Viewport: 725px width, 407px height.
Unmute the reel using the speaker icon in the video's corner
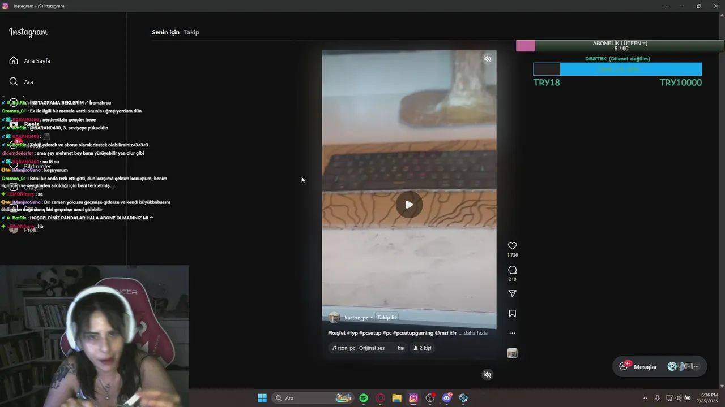click(x=487, y=59)
